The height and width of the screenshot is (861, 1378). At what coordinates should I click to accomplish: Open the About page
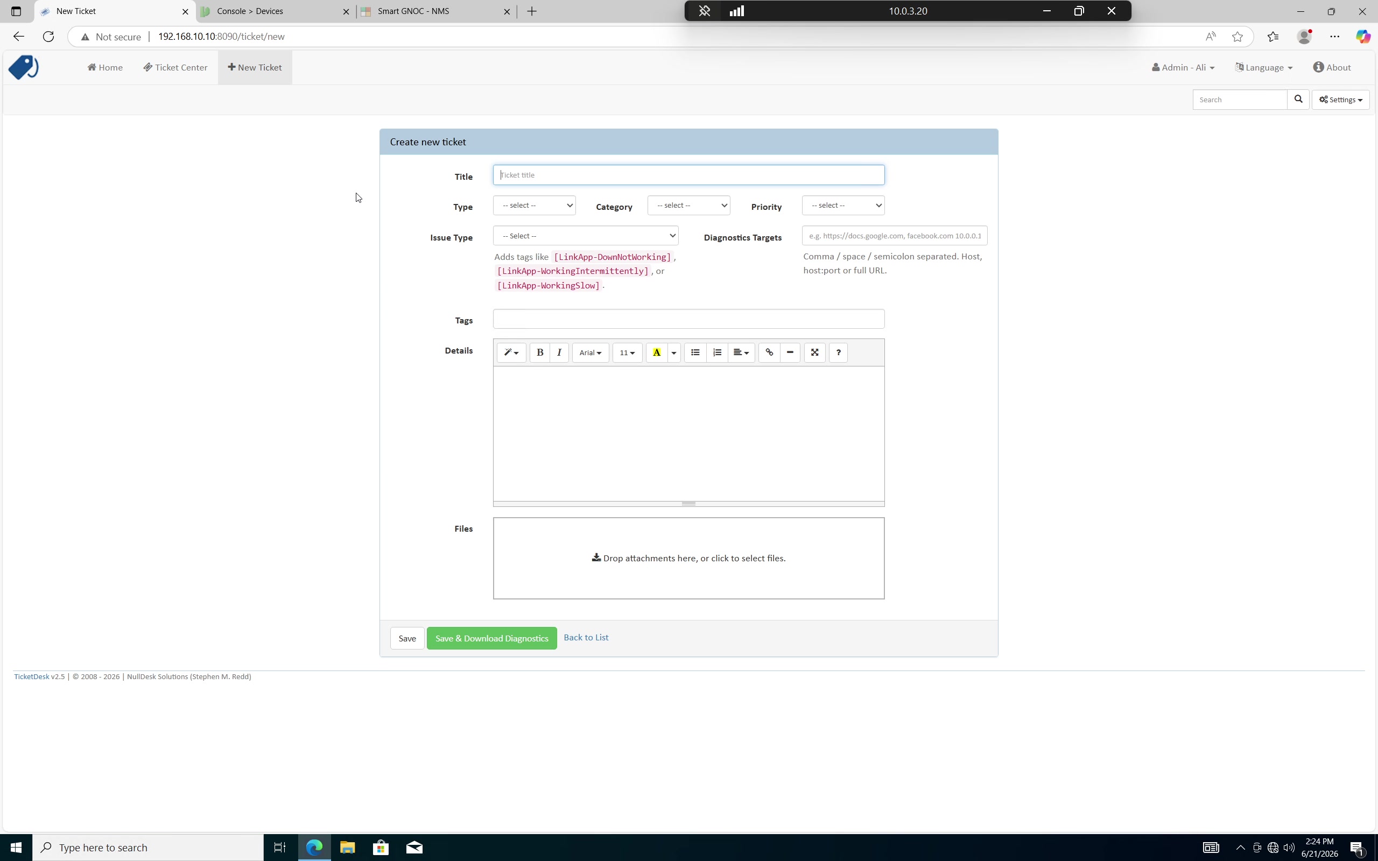pyautogui.click(x=1332, y=67)
